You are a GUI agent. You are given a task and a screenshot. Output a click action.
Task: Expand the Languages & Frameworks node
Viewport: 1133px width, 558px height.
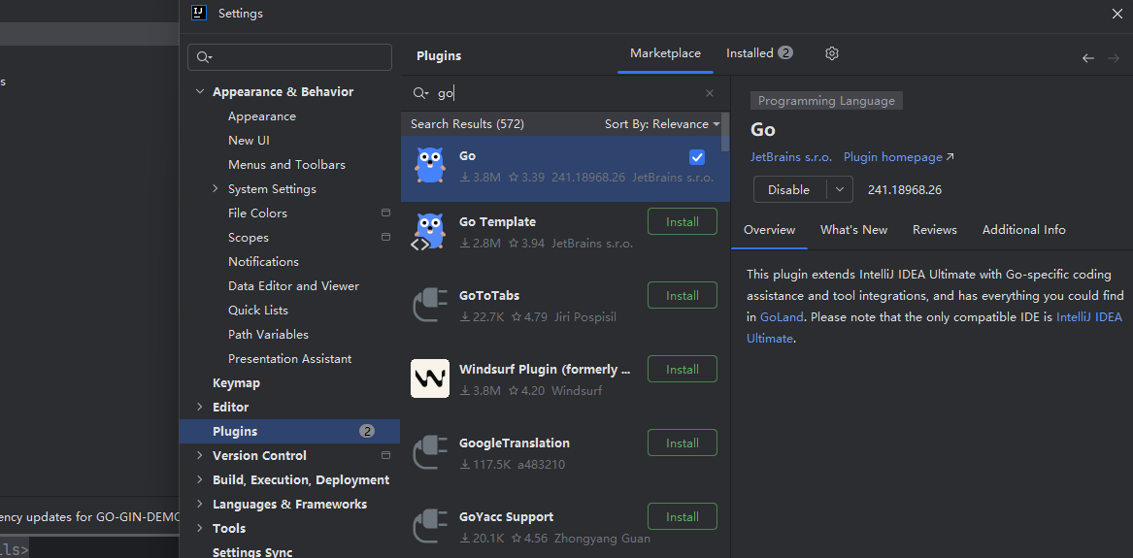[x=200, y=504]
